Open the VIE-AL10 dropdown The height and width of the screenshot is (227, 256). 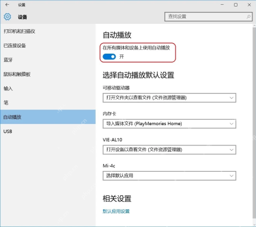tap(169, 150)
